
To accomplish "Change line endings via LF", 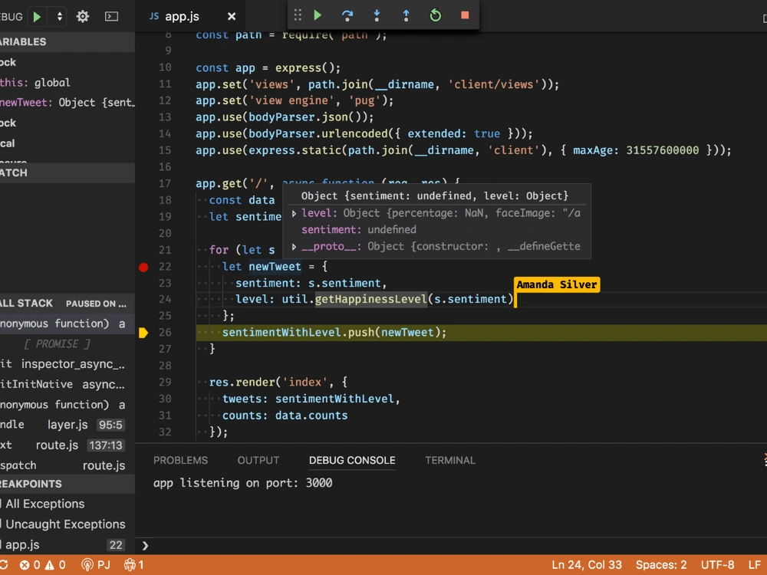I will tap(754, 565).
